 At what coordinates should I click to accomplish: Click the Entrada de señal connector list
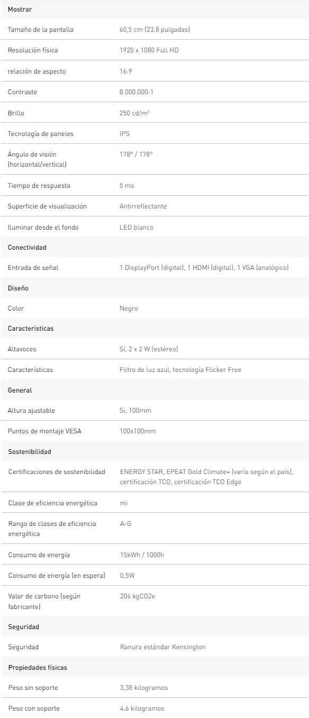[204, 268]
